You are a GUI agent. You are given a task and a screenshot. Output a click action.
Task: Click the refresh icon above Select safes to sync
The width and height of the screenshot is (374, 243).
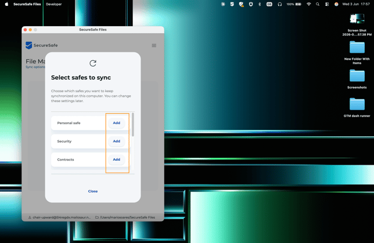[93, 63]
